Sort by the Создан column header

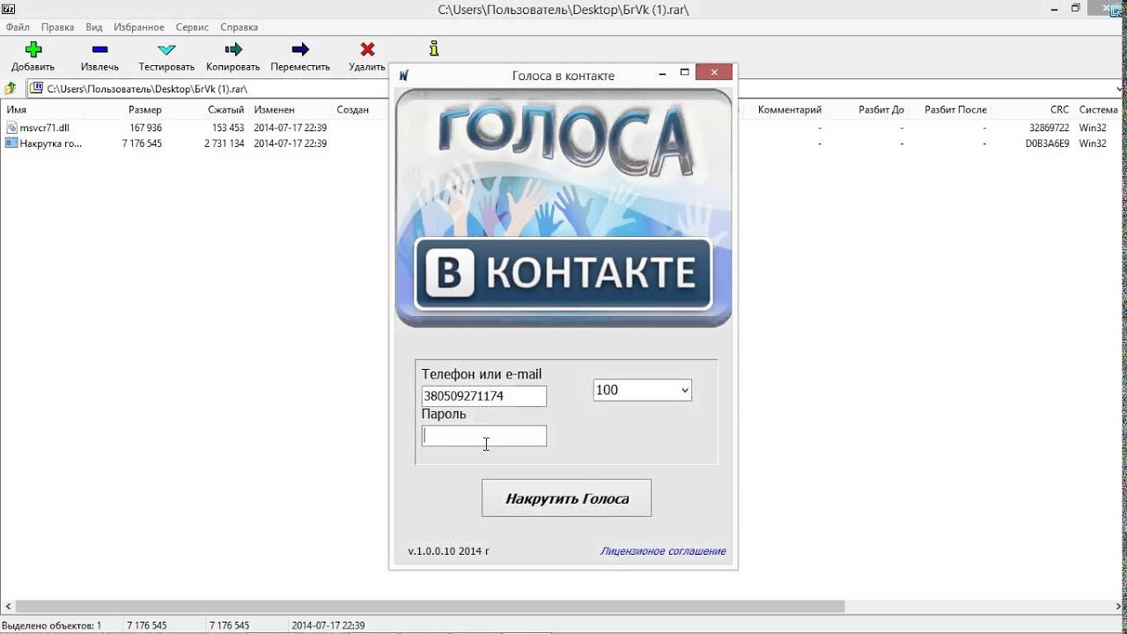(352, 110)
